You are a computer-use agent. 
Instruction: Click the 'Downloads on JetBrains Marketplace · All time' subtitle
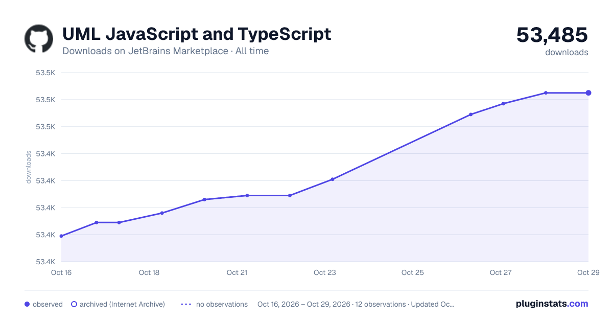pos(166,51)
